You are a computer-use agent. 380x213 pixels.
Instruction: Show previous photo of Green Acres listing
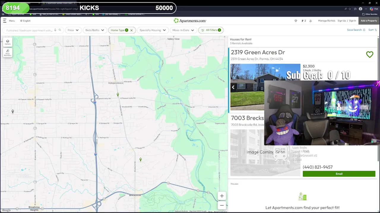(233, 87)
